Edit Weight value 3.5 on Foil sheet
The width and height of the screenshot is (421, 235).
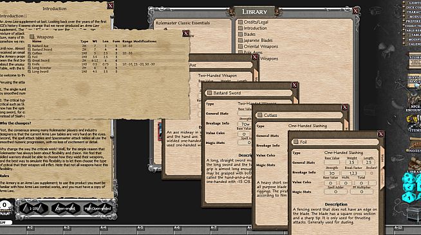351,162
